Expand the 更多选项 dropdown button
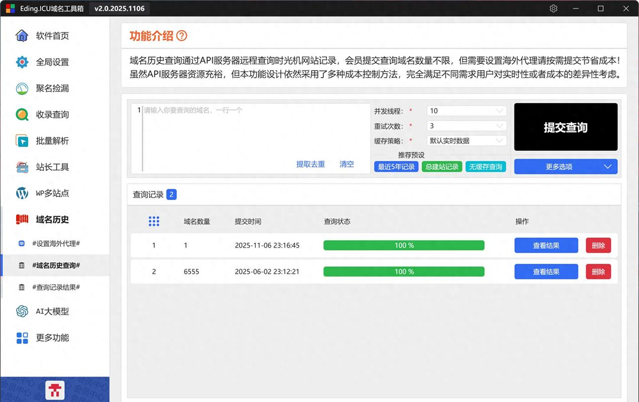Screen dimensions: 639x402 click(x=566, y=166)
